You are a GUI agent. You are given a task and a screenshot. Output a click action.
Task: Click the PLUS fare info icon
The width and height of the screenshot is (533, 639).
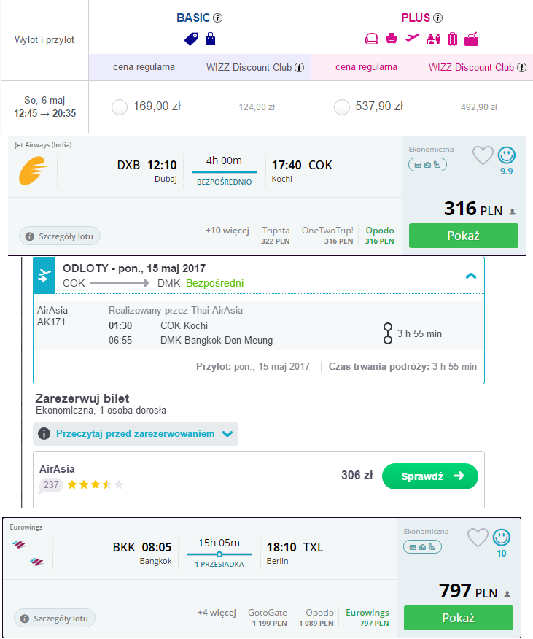[x=437, y=18]
